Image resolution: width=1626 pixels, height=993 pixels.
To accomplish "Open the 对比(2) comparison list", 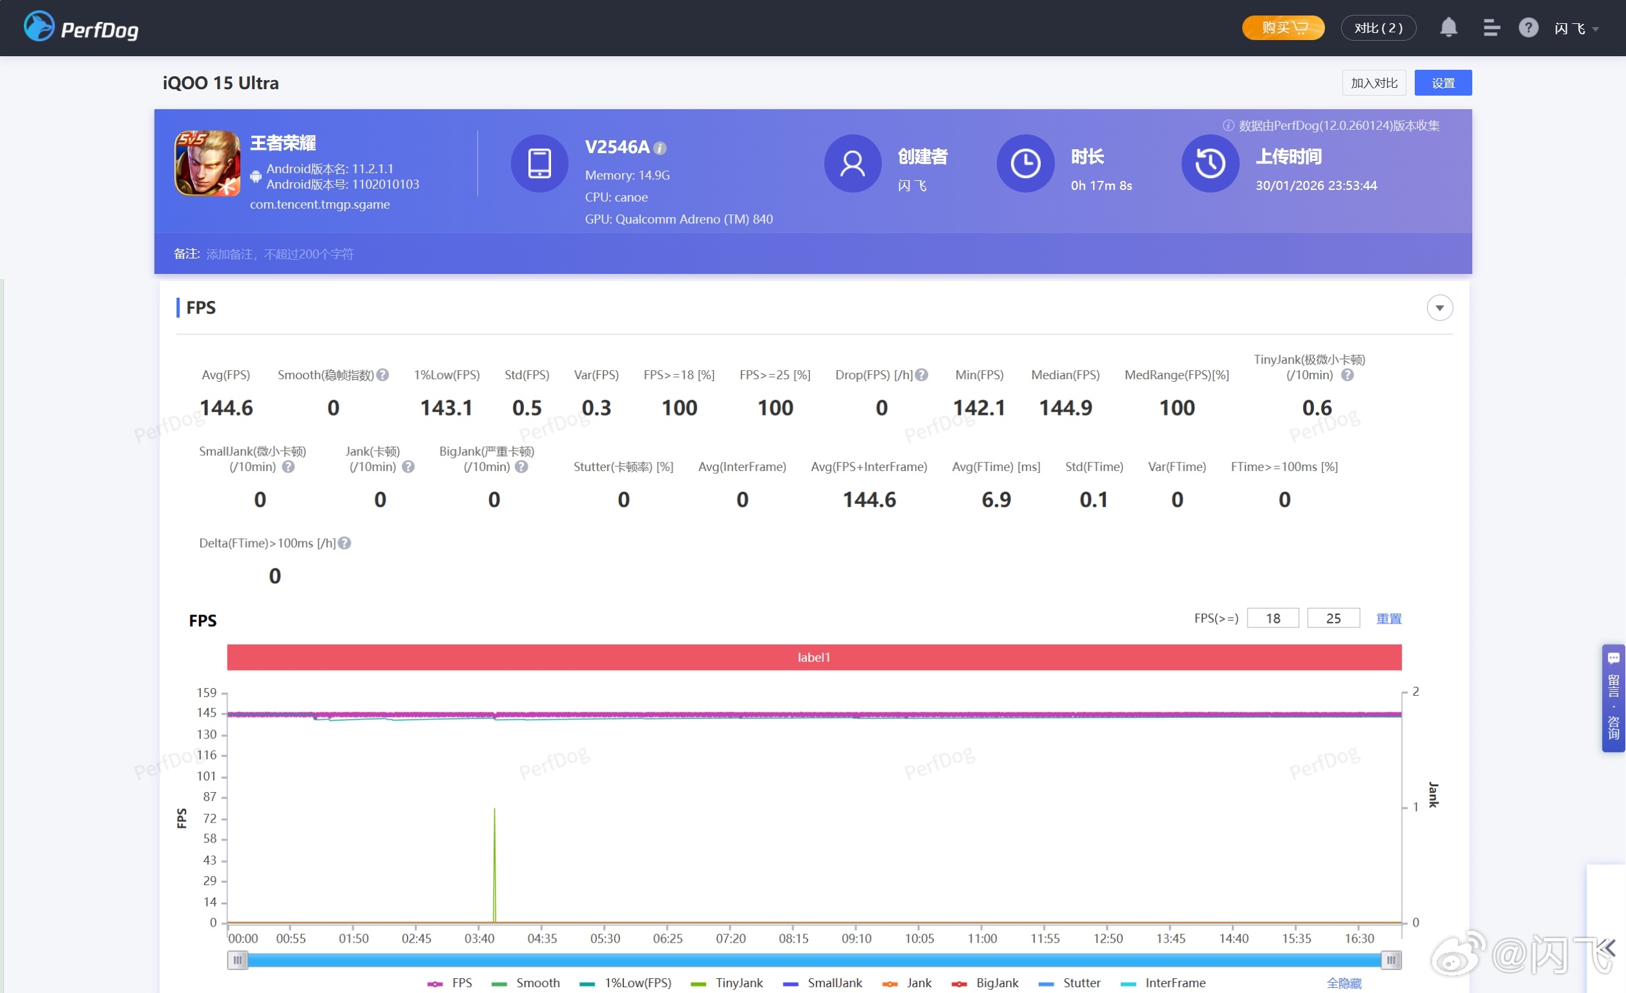I will (1378, 28).
